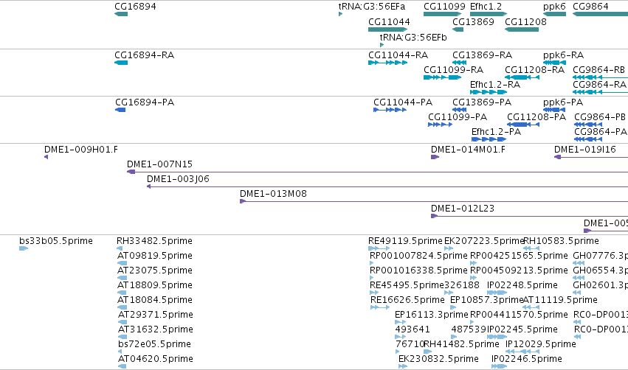The image size is (628, 370).
Task: Select BAC clone DME1-007N15
Action: coord(159,164)
